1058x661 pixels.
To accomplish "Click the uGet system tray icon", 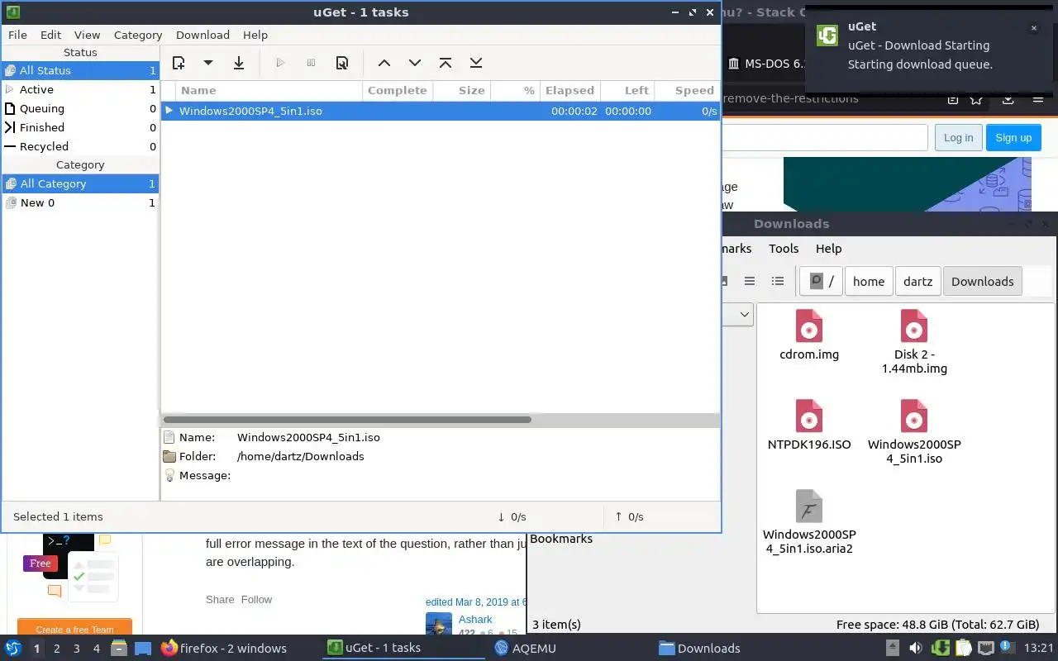I will pyautogui.click(x=940, y=648).
